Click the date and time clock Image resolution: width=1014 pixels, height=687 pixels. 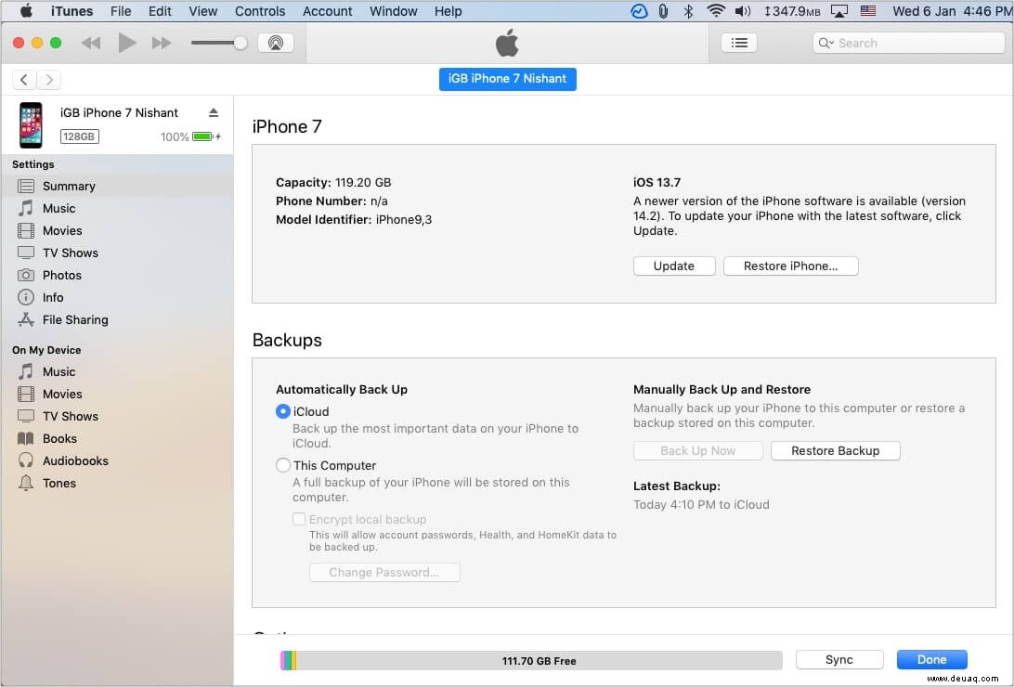point(952,11)
